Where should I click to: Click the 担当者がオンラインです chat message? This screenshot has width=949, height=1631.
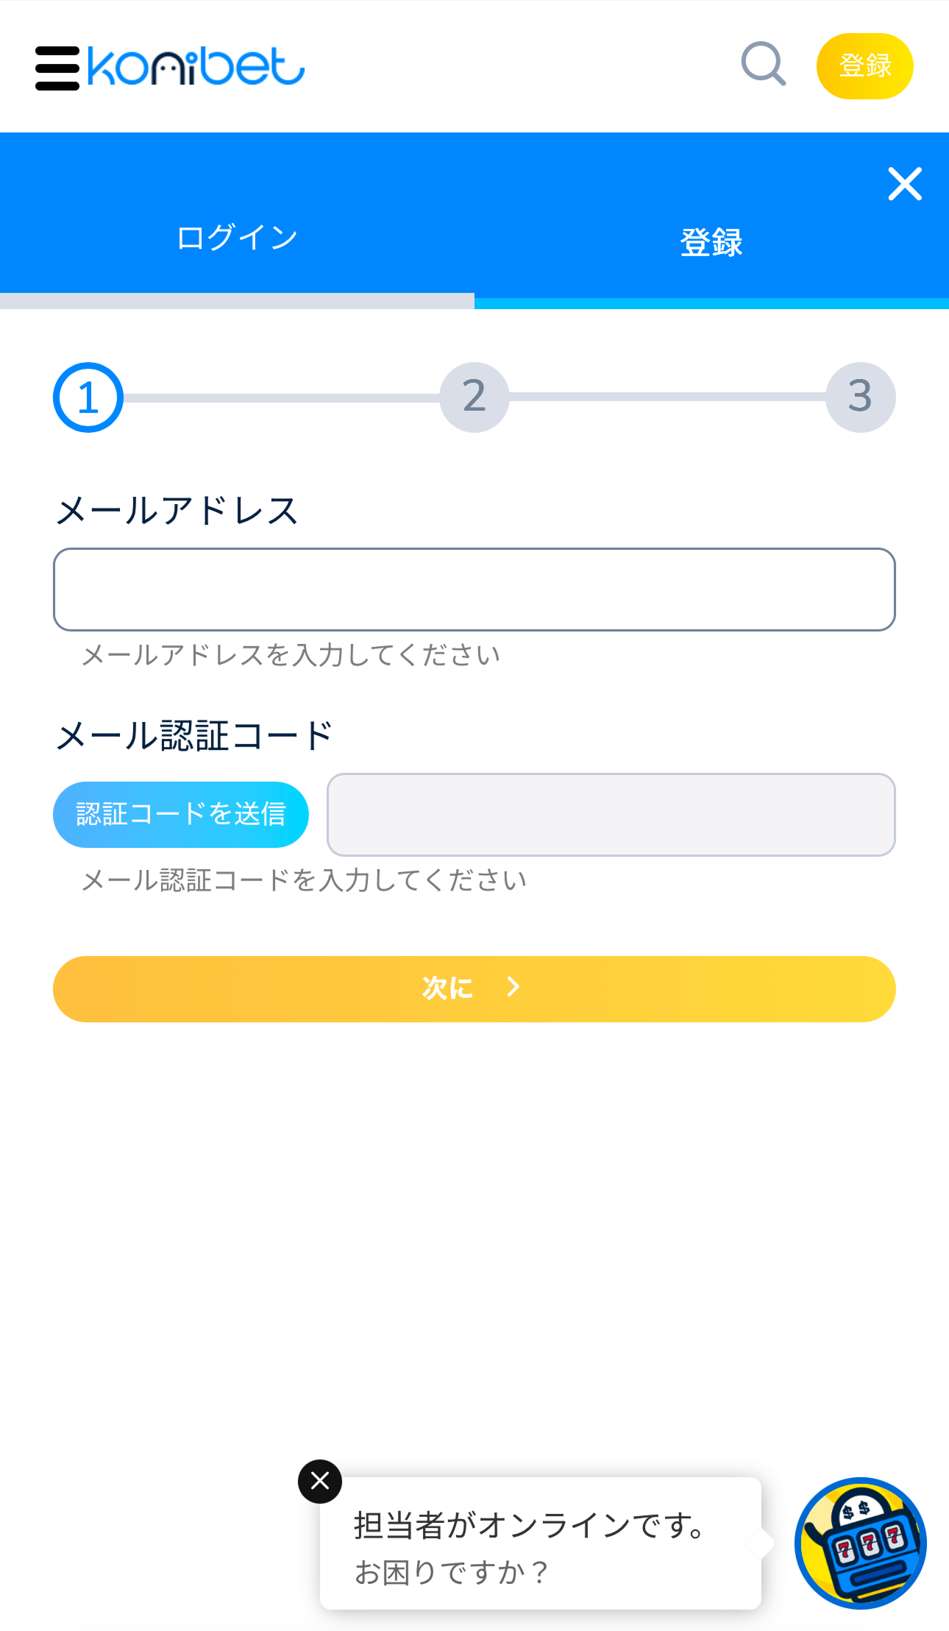[530, 1525]
